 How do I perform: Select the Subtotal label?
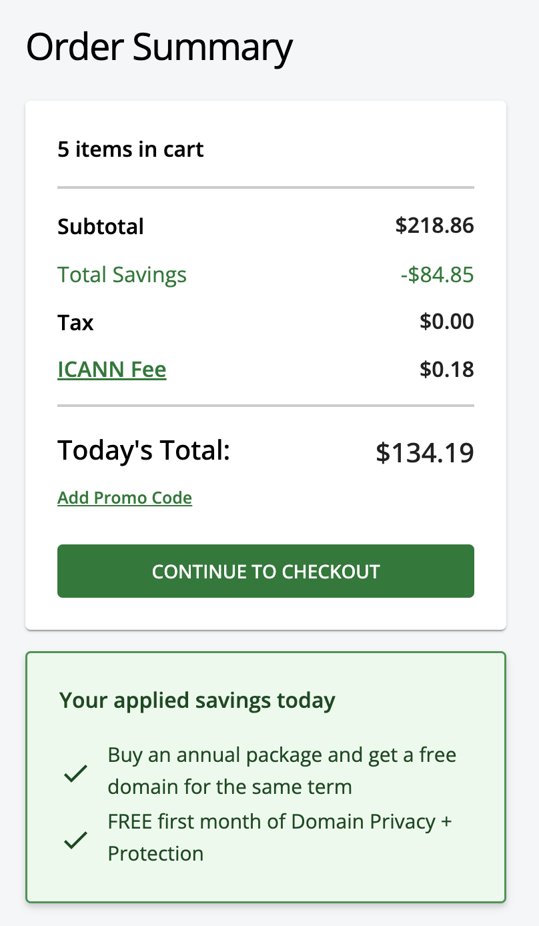click(x=101, y=227)
